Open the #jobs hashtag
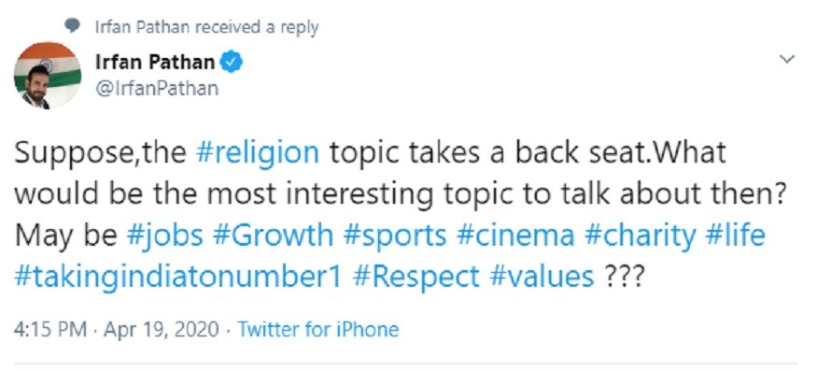The image size is (817, 371). (164, 235)
